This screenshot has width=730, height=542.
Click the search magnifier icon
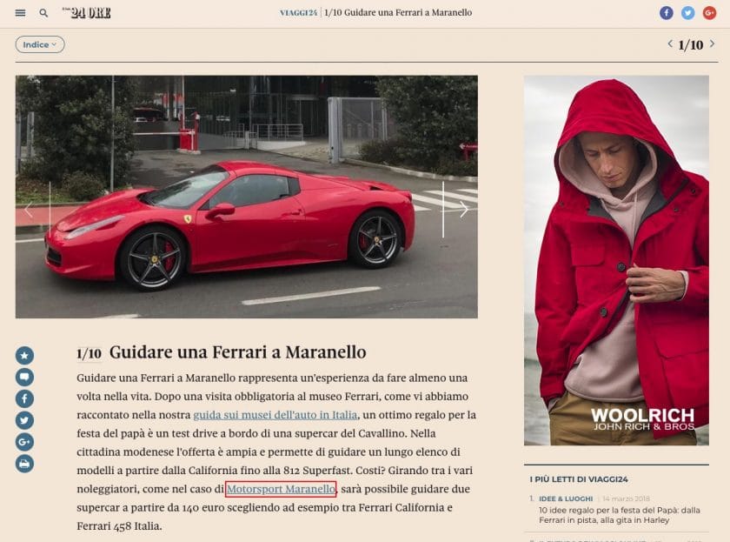[x=43, y=13]
